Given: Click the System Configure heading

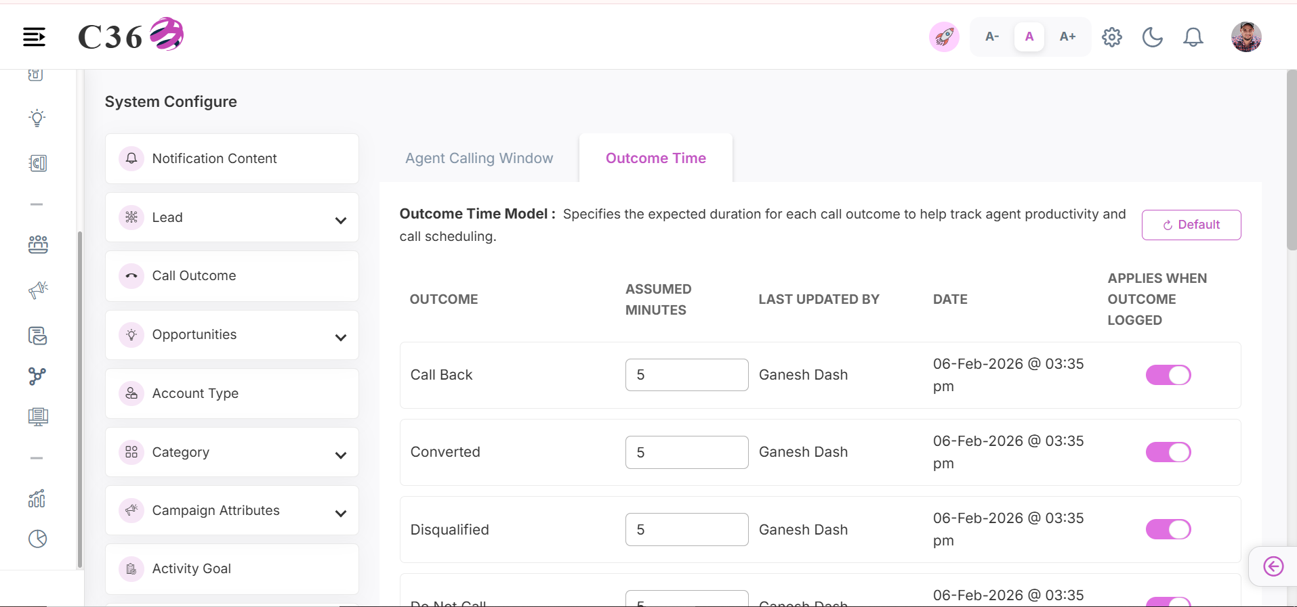Looking at the screenshot, I should point(171,102).
